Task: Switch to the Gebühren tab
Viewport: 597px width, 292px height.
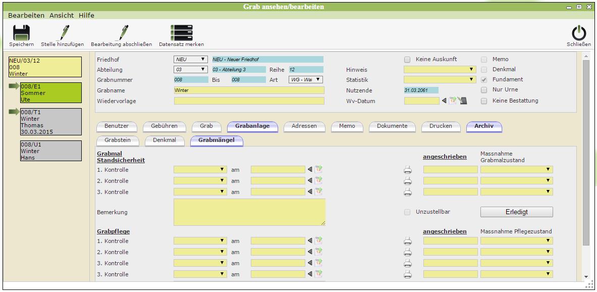Action: coord(164,126)
